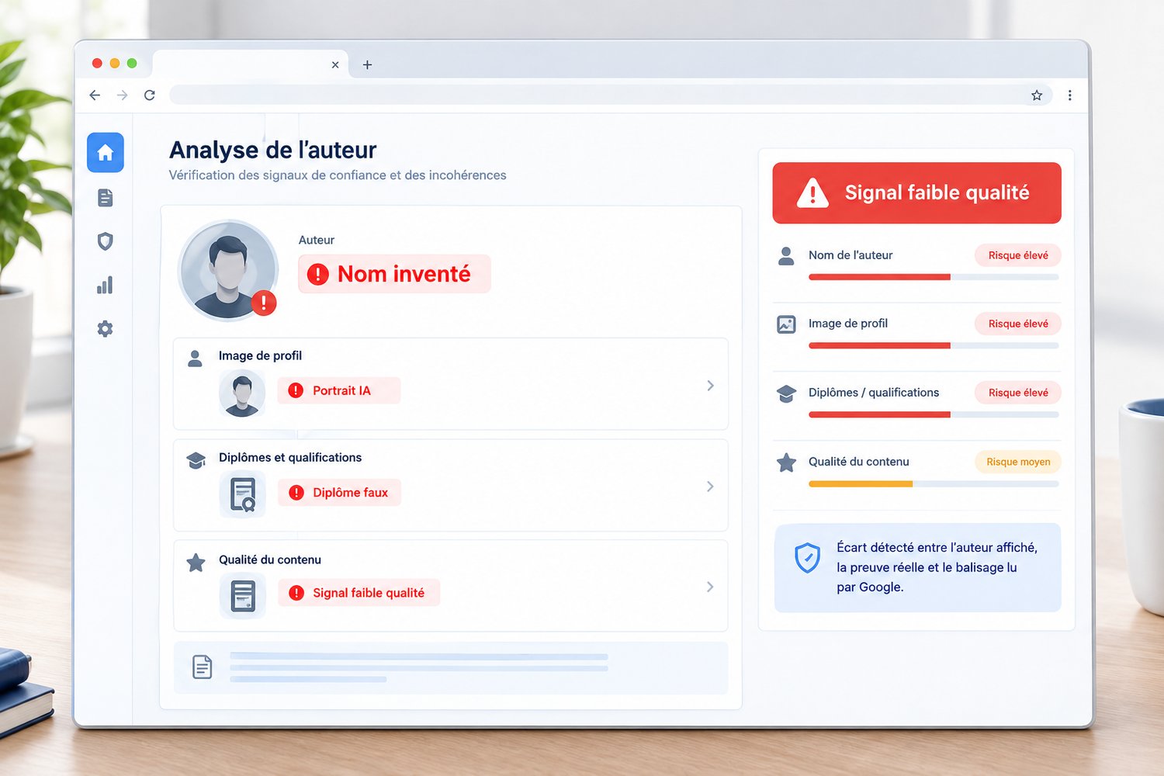The height and width of the screenshot is (776, 1164).
Task: Close the current browser tab
Action: 335,65
